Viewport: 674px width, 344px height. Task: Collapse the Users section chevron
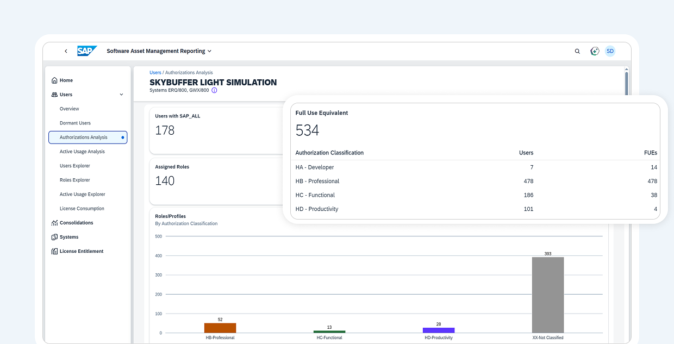[121, 95]
